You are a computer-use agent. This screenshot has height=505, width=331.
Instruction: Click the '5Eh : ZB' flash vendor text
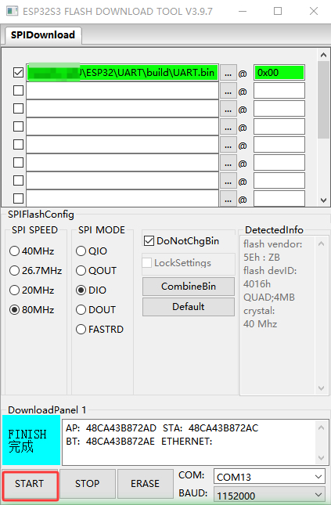[262, 258]
